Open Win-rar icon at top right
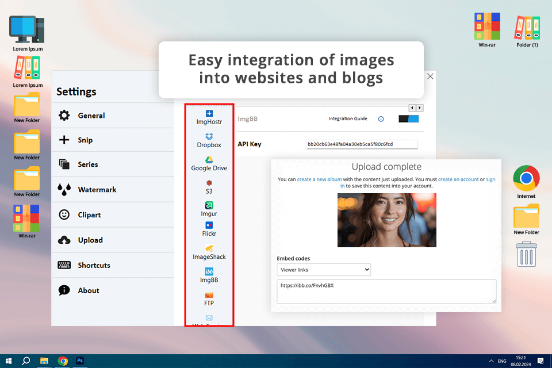 click(x=487, y=26)
